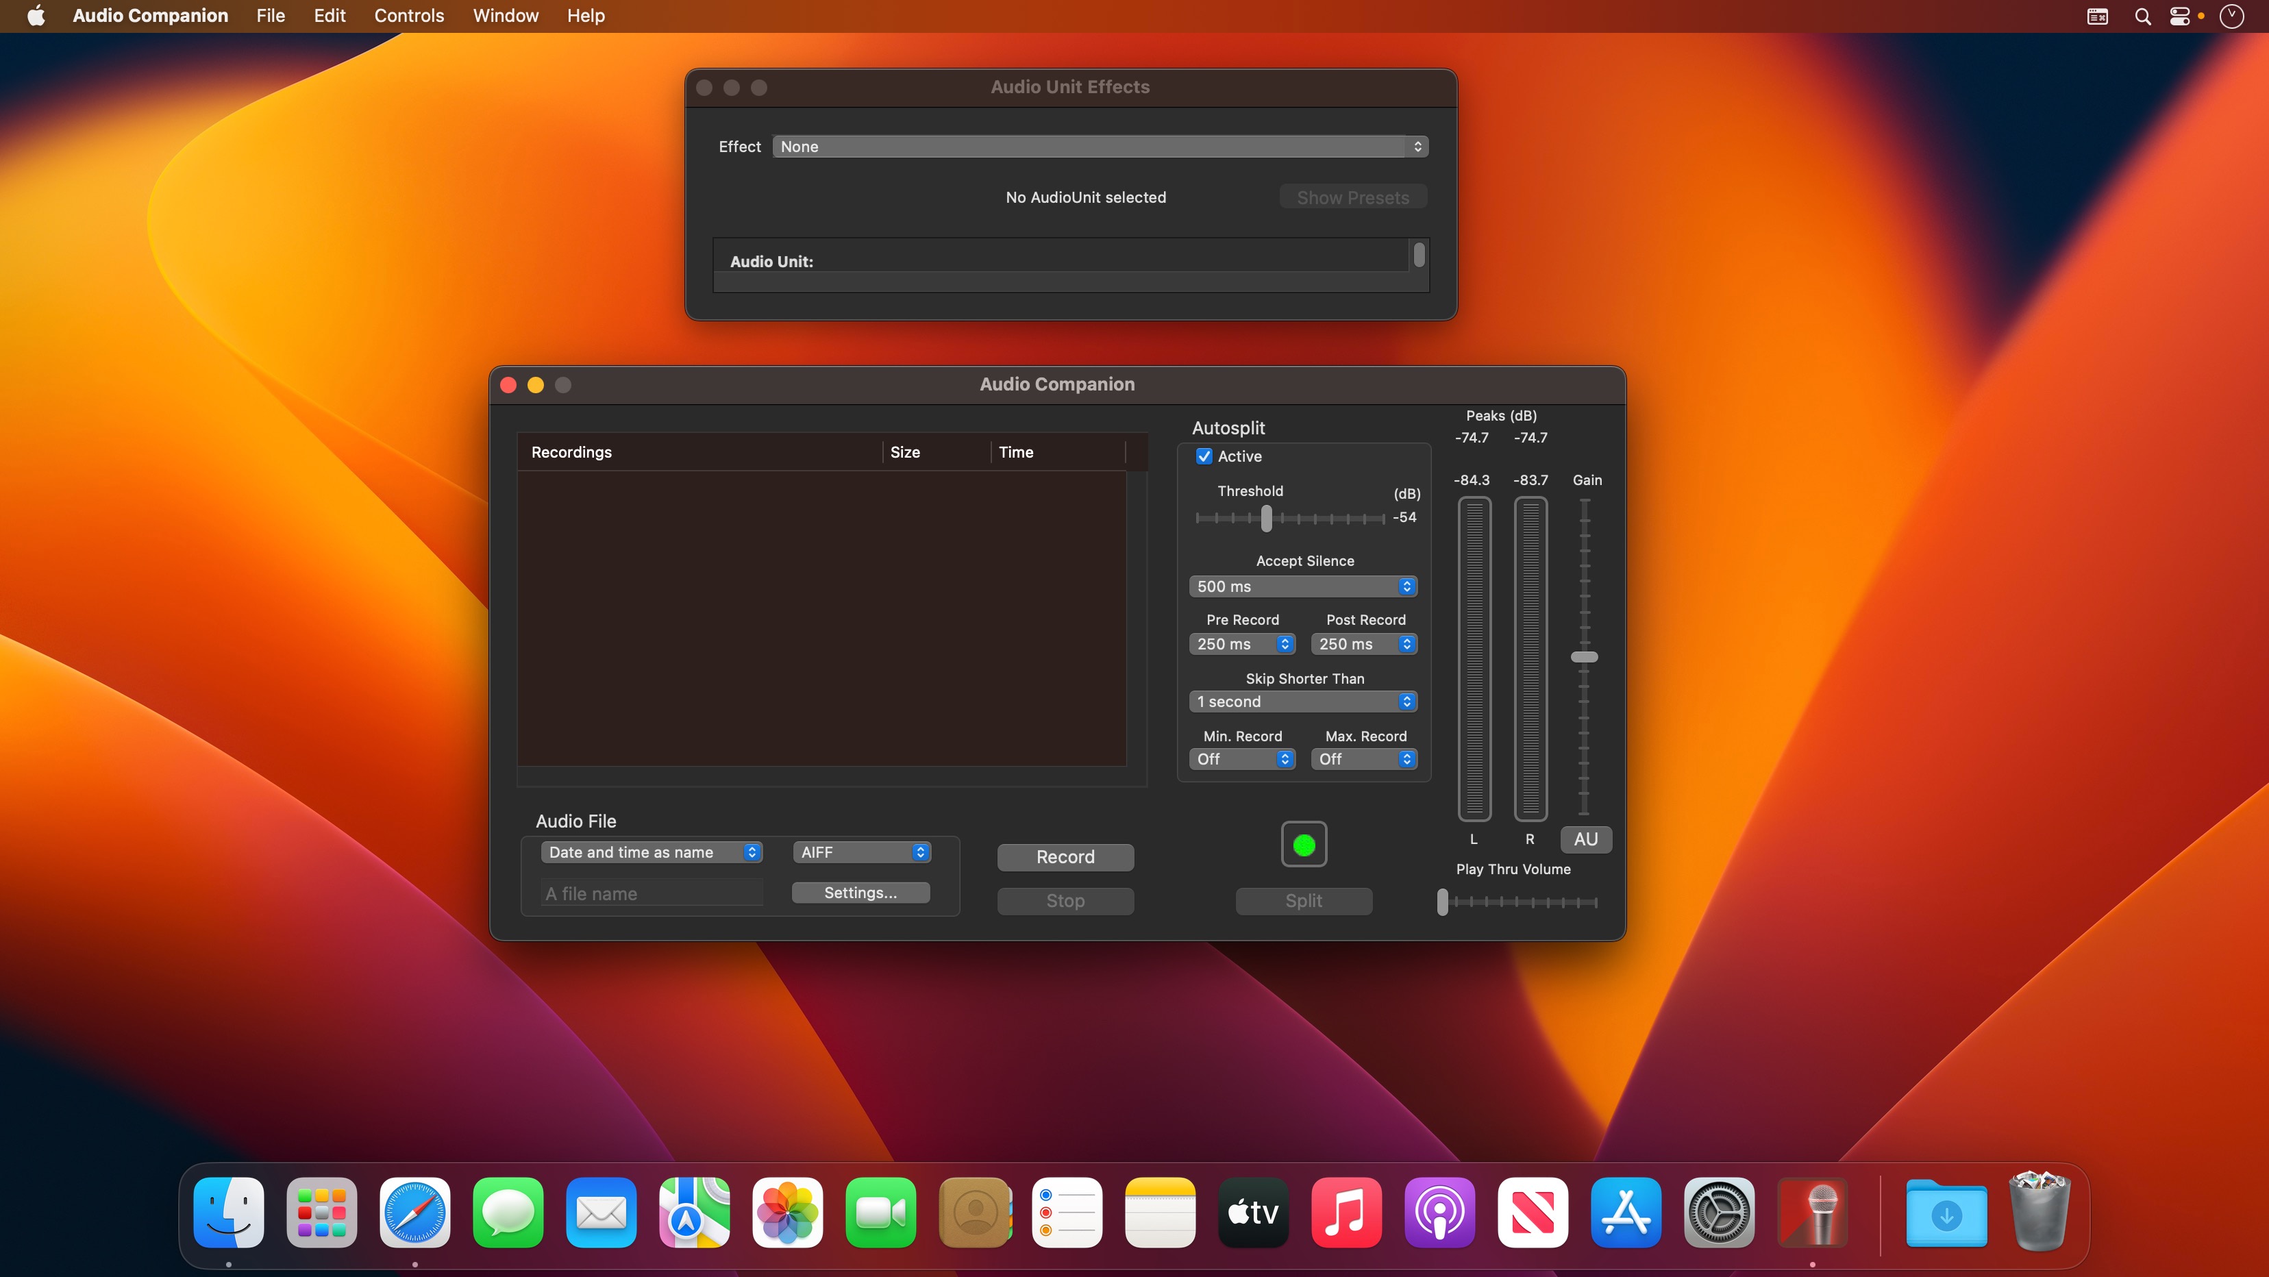This screenshot has height=1277, width=2269.
Task: Click the file name input field
Action: click(x=653, y=894)
